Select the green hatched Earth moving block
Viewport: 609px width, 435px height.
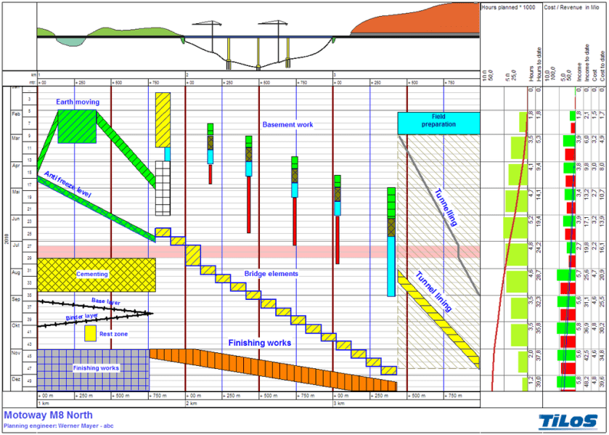click(x=78, y=126)
